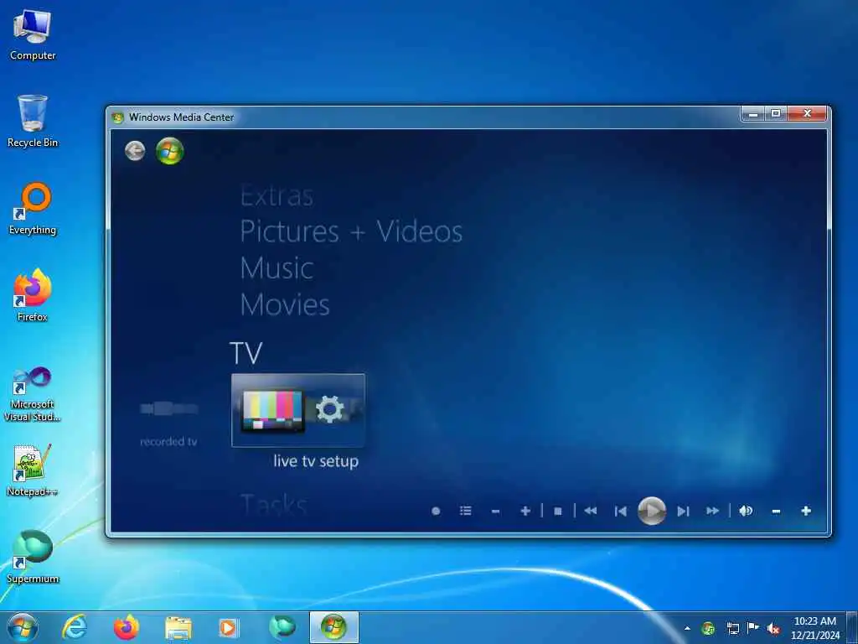Click the Fast Forward button
The image size is (858, 644).
pos(712,511)
